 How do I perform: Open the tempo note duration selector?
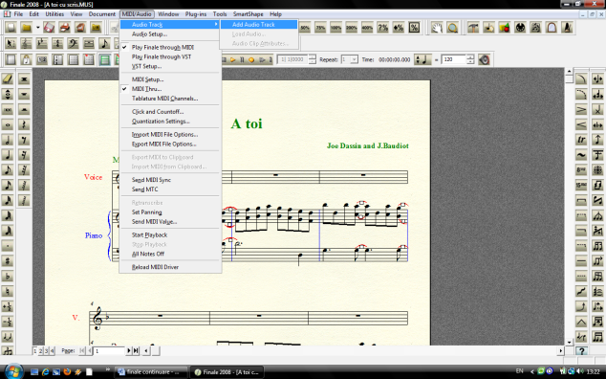422,59
